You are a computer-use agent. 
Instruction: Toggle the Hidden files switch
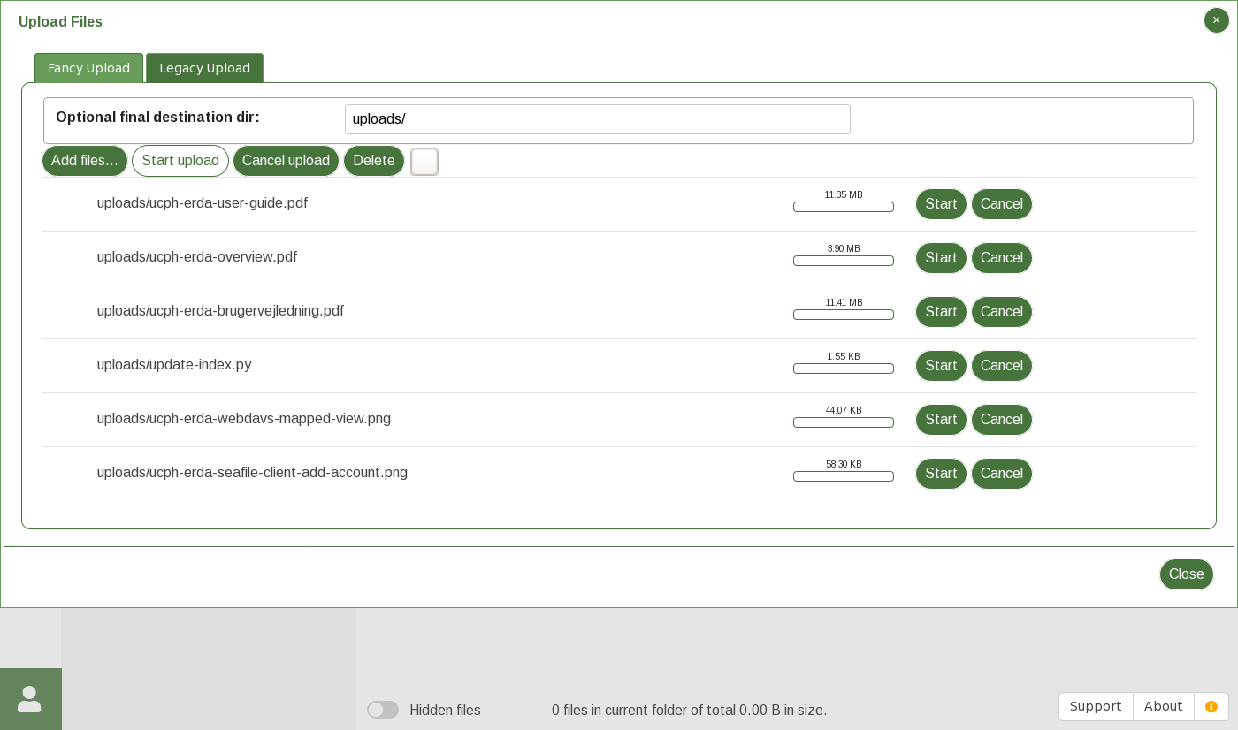pos(383,710)
